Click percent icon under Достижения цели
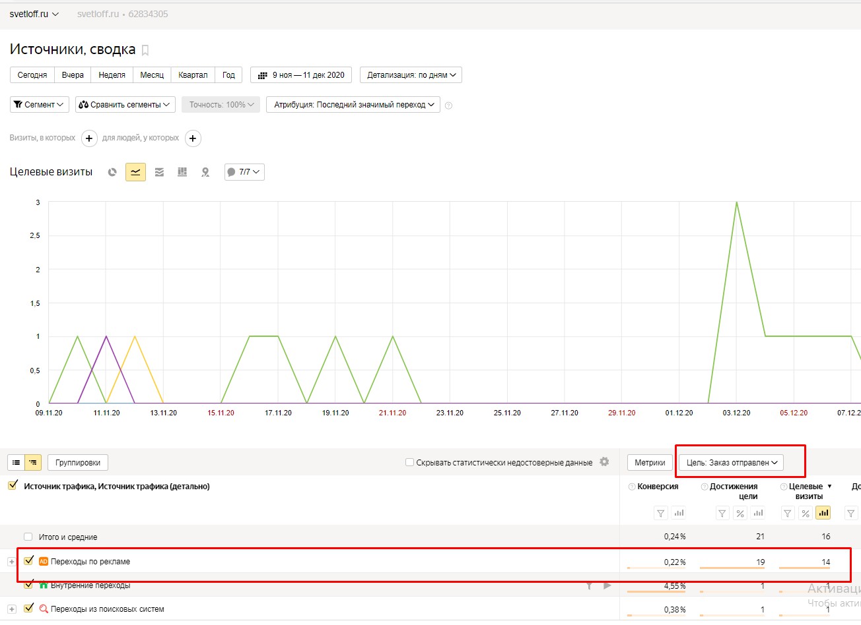The width and height of the screenshot is (861, 625). tap(740, 513)
